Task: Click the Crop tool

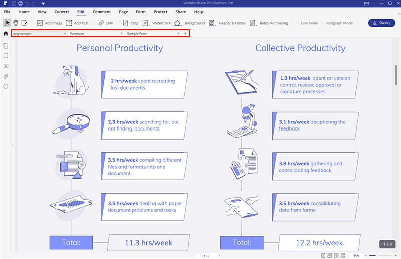Action: [x=130, y=23]
